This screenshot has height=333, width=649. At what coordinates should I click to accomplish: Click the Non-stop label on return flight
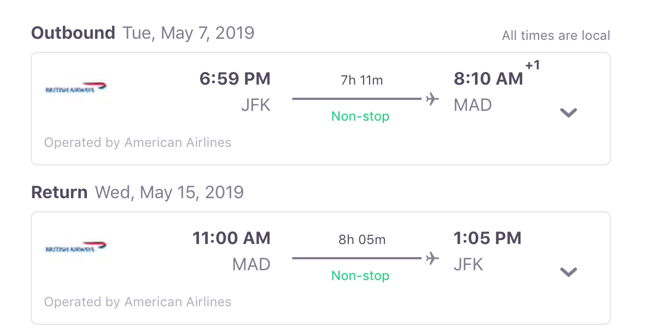(360, 275)
